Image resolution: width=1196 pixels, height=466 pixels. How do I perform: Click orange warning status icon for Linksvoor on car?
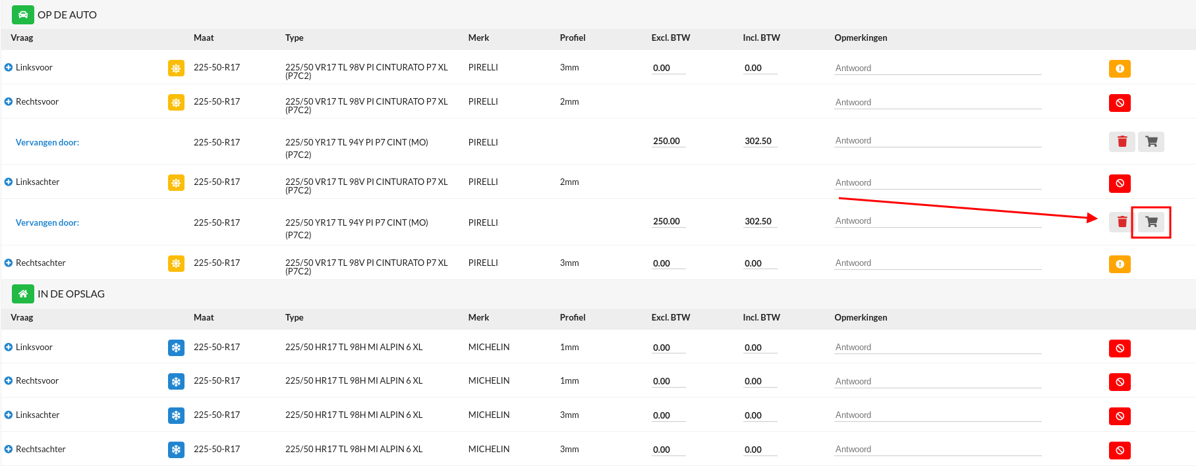[1120, 68]
